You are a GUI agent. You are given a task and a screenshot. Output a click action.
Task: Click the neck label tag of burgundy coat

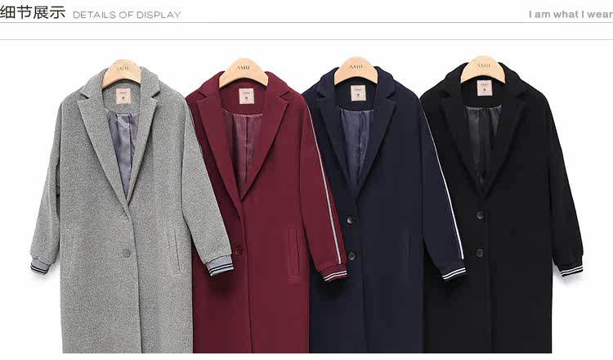pos(246,97)
